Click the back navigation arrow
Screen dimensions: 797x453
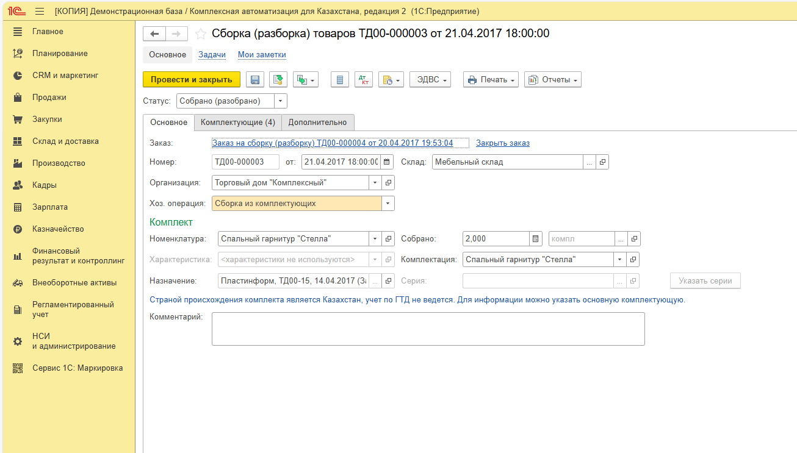[154, 34]
